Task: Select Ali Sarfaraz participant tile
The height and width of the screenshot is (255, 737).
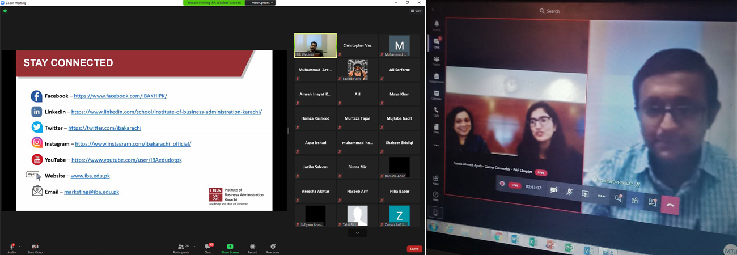Action: pyautogui.click(x=399, y=70)
